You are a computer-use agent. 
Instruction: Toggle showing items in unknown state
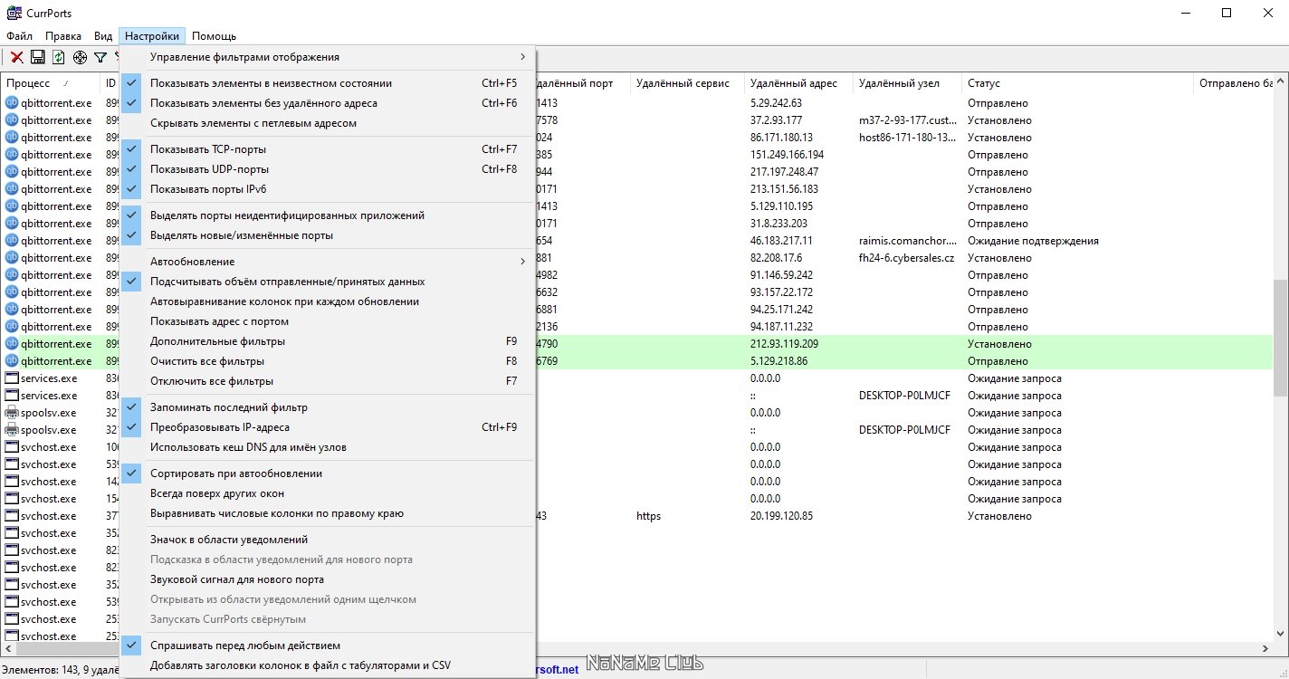coord(328,83)
